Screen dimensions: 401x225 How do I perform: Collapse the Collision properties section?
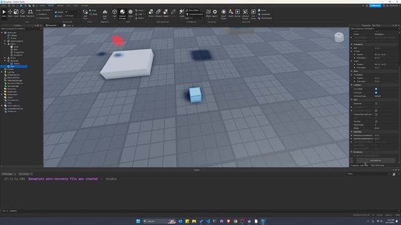point(352,85)
